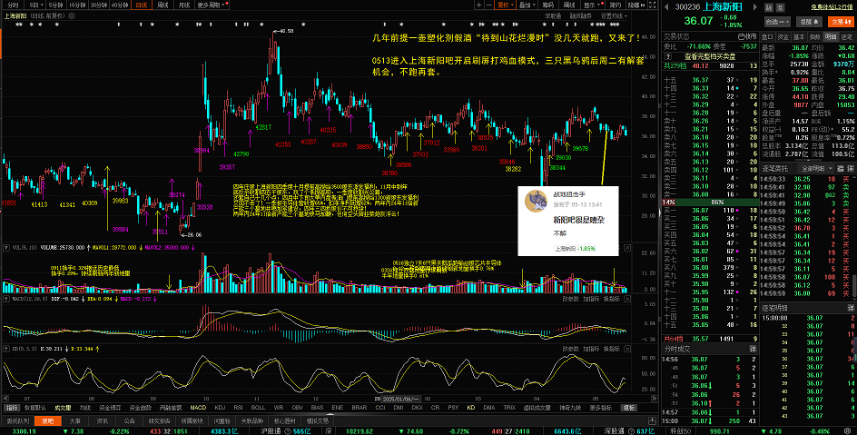Open the 全部明细 dropdown in 逐笔委托

814,168
